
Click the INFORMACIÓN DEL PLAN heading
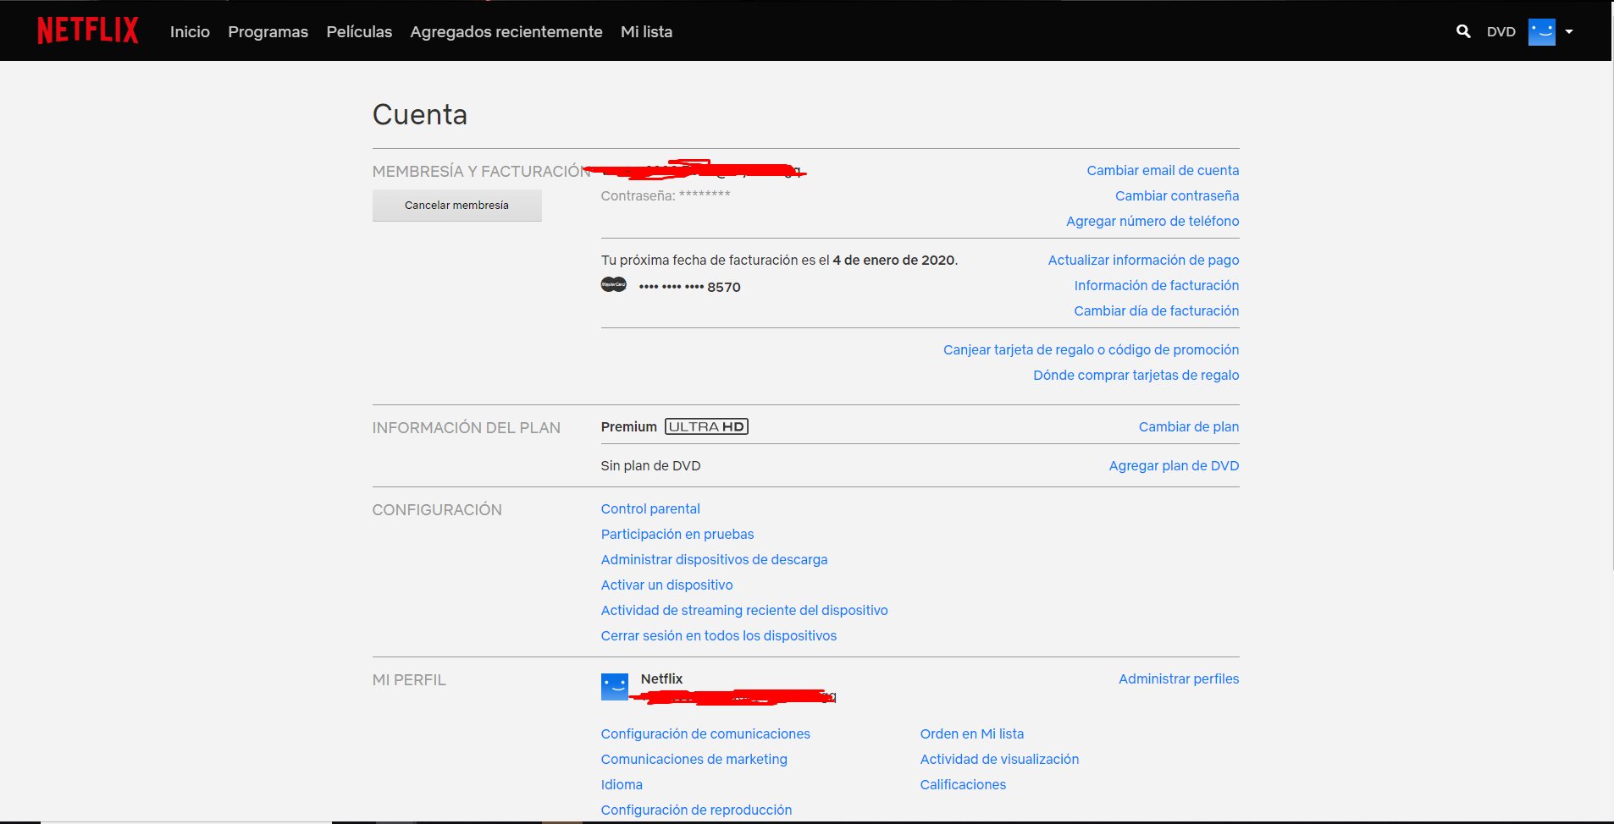[467, 427]
